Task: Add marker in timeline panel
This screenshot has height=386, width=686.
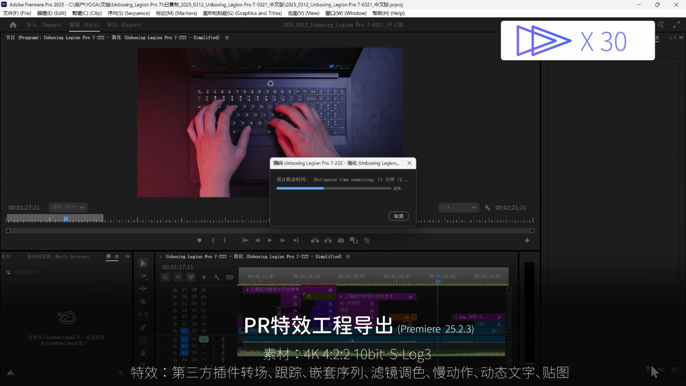Action: [x=204, y=277]
